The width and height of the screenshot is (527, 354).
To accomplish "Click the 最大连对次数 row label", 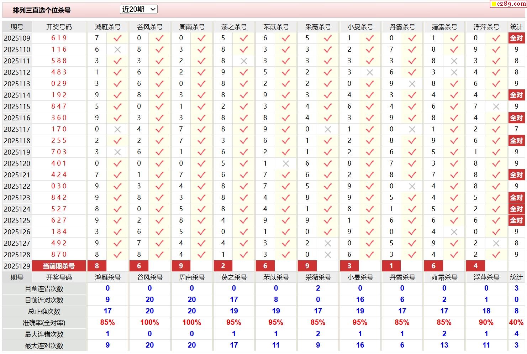I will point(44,346).
